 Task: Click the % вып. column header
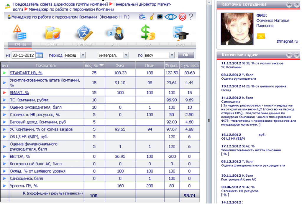tap(172, 66)
